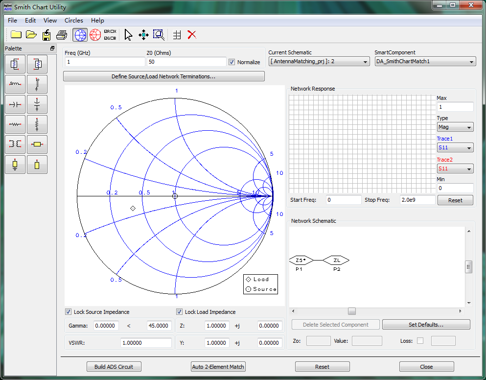Screen dimensions: 486x380
Task: Click the red X delete icon
Action: [x=192, y=35]
